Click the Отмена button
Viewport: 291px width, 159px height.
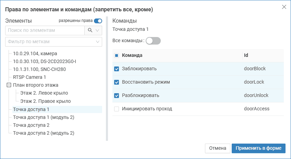click(x=217, y=148)
